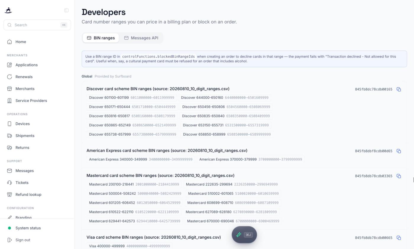
Task: Collapse the sidebar panel toggle icon
Action: pyautogui.click(x=67, y=10)
